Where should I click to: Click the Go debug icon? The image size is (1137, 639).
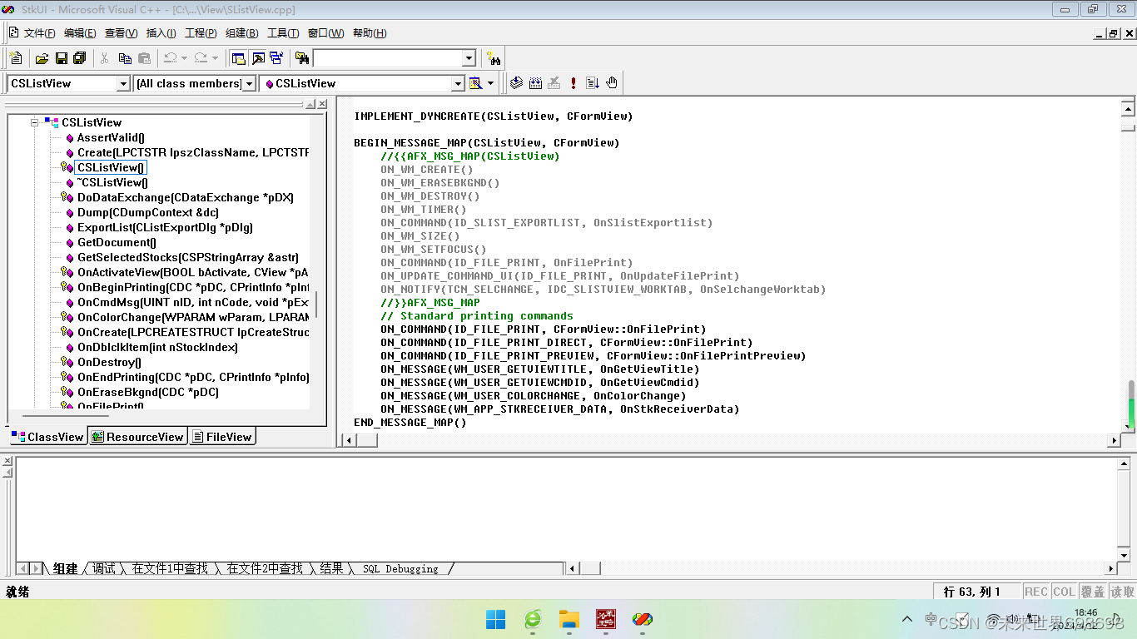click(x=593, y=83)
